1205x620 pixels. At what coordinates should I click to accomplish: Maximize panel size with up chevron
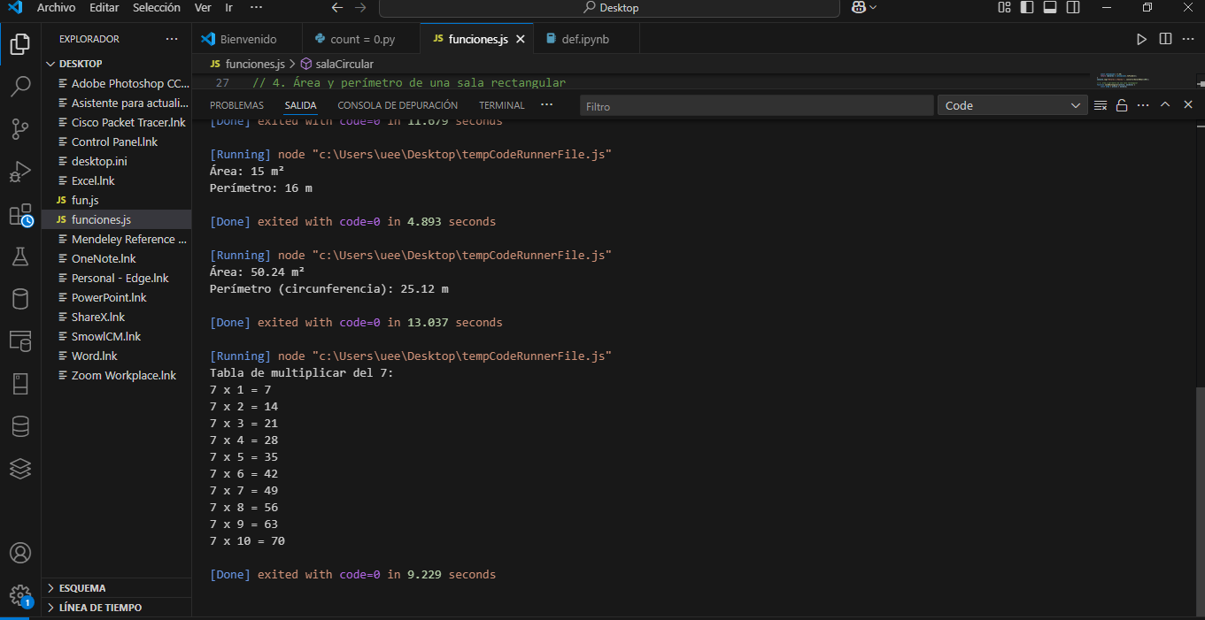pyautogui.click(x=1165, y=105)
